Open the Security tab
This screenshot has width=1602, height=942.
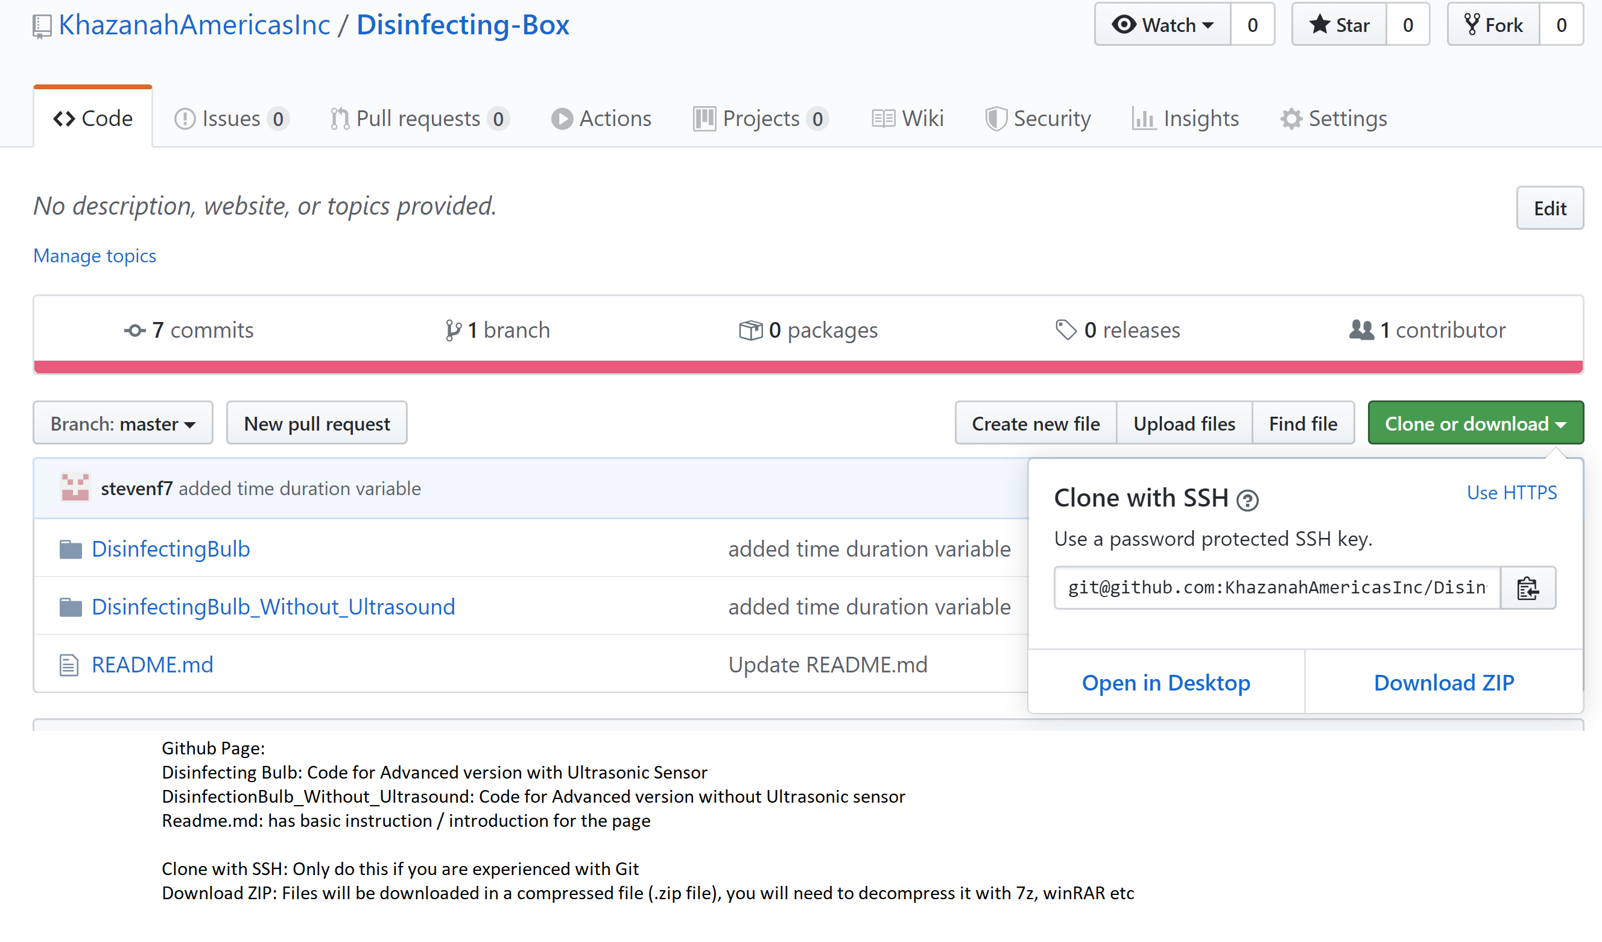(1037, 118)
